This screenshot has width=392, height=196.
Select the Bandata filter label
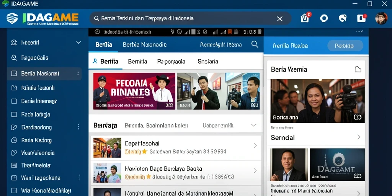(105, 125)
